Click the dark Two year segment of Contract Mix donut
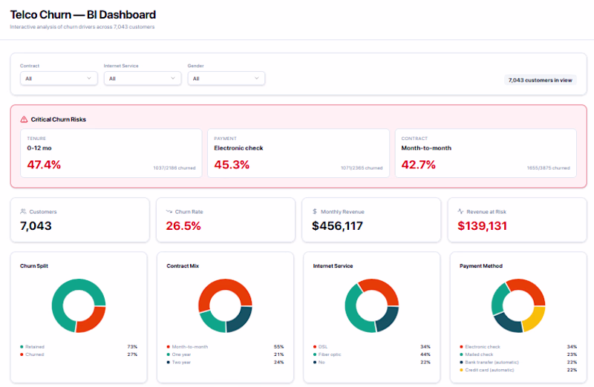Screen dimensions: 594x387 [x=241, y=321]
